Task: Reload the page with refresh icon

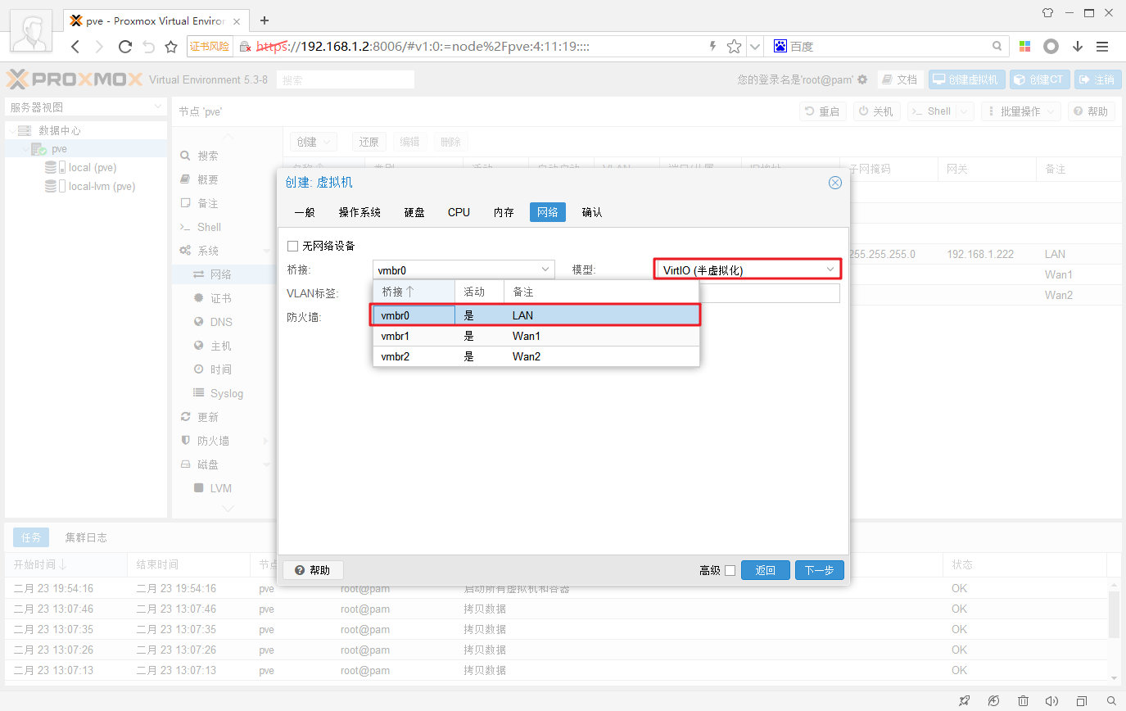Action: [x=125, y=47]
